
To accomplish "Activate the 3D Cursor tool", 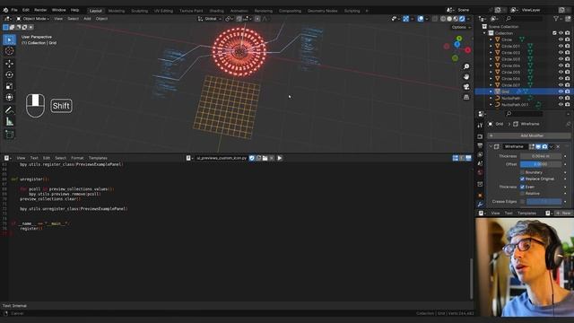I will click(10, 51).
